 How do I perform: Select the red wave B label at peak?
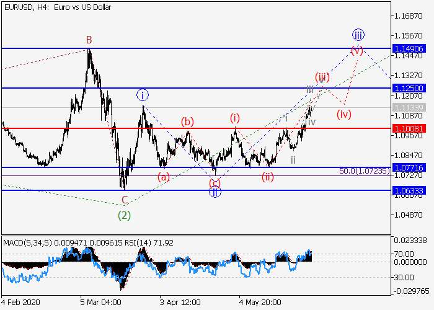(89, 40)
